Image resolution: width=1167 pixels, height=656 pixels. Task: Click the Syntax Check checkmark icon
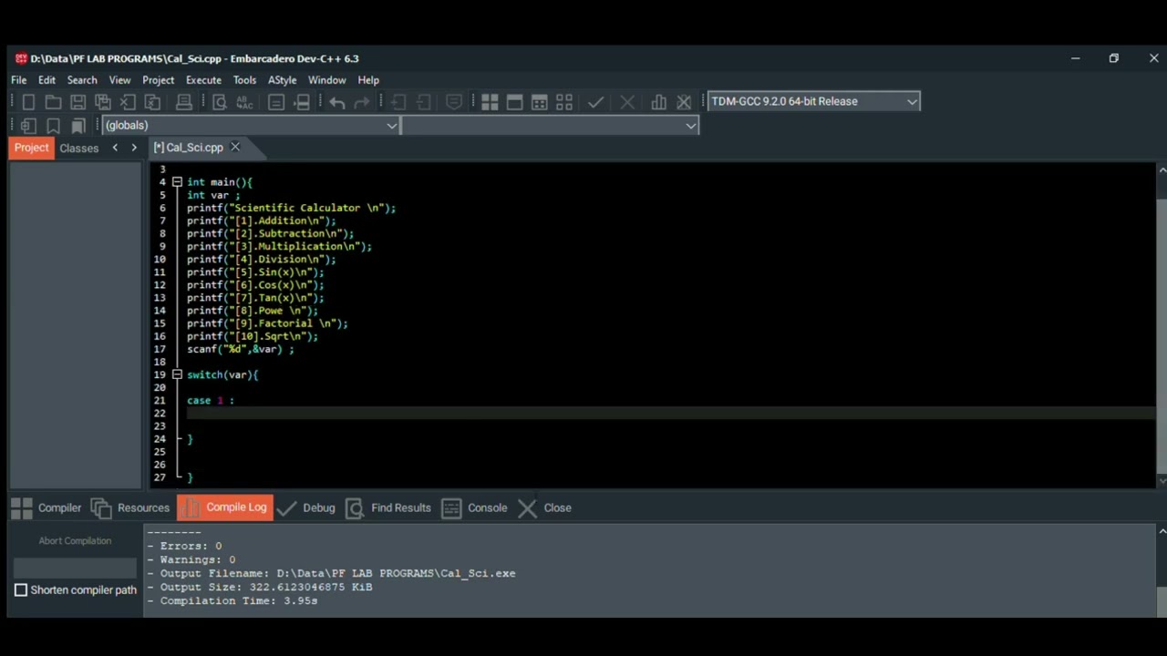click(595, 102)
